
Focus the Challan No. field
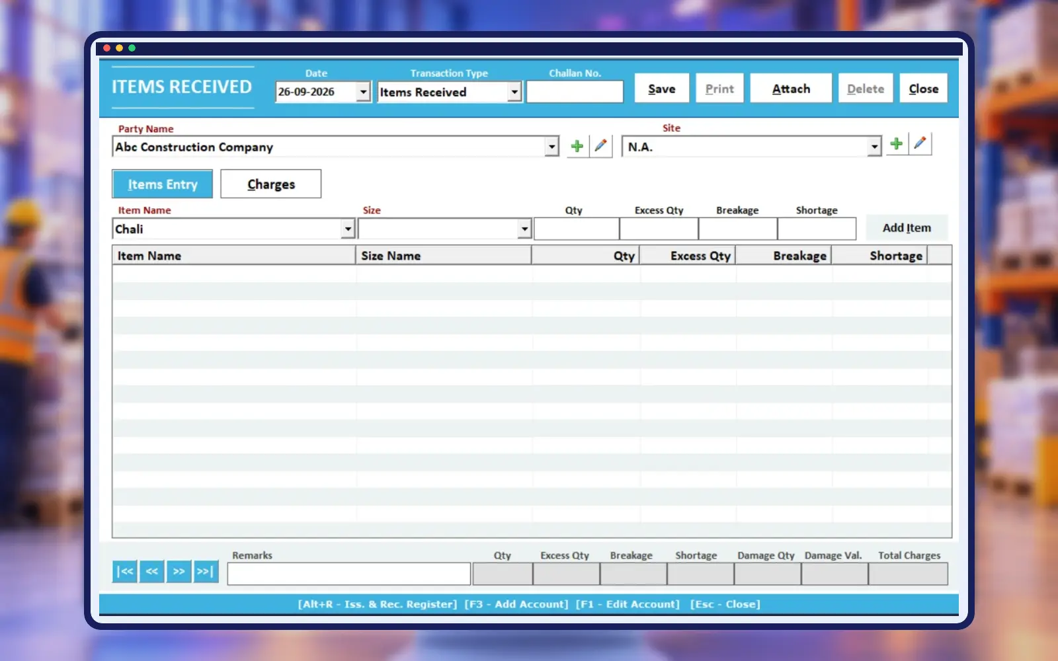coord(575,92)
